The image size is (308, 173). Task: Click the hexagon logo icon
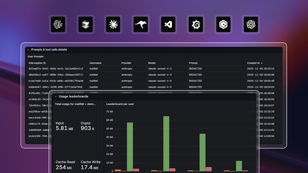pyautogui.click(x=223, y=24)
